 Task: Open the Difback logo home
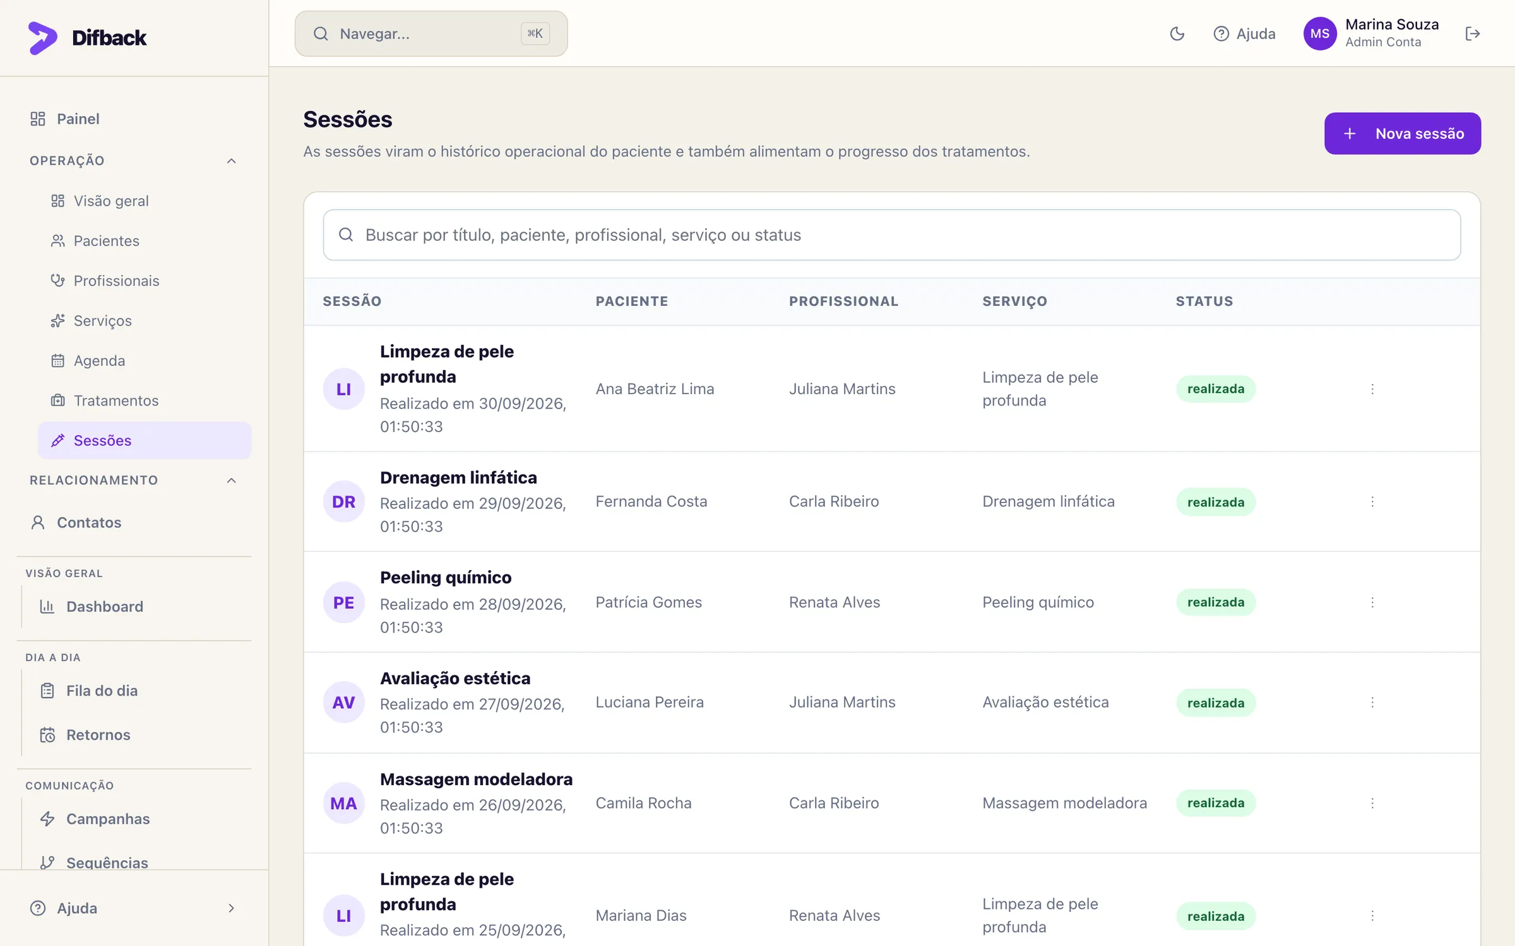[x=87, y=38]
